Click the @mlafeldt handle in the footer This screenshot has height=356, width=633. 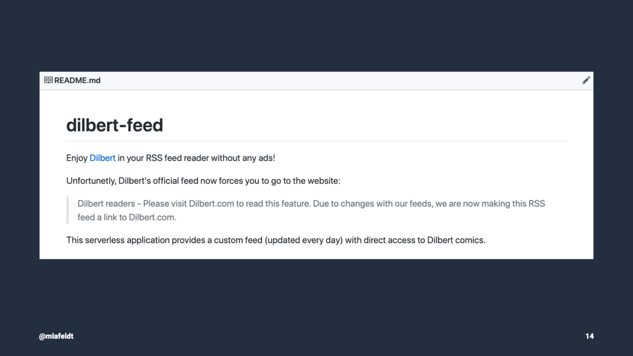(x=56, y=336)
